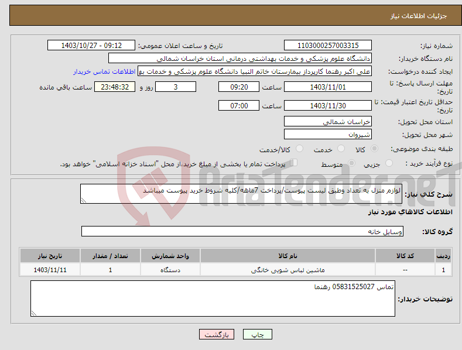Viewport: 462px width, 350px height.
Task: Select the جزیی purchase type radio
Action: click(389, 163)
